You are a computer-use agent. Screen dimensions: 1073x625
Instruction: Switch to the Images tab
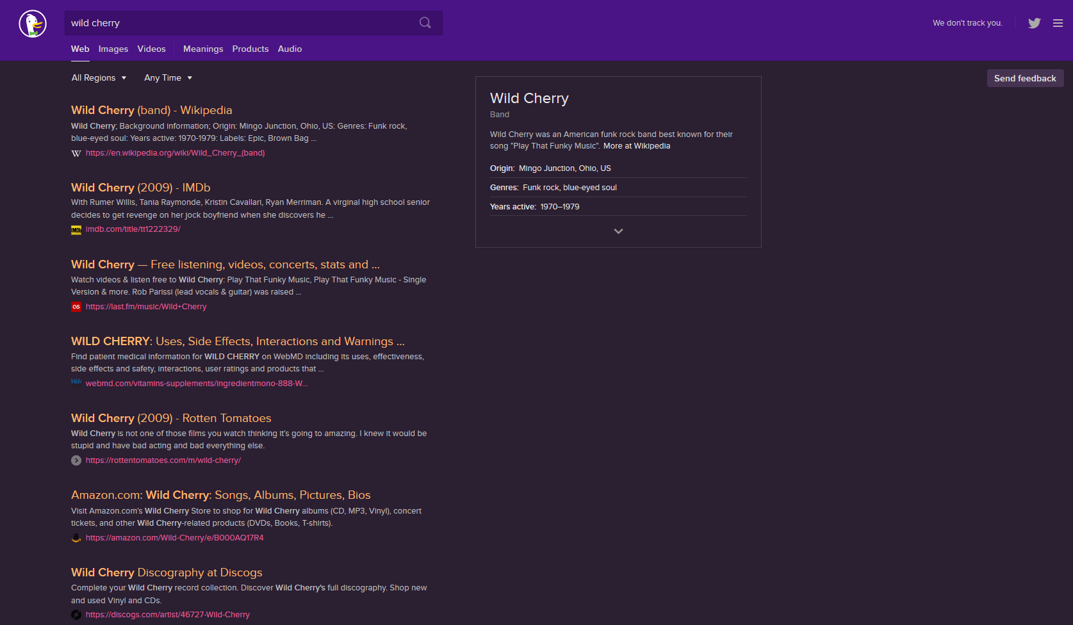[x=113, y=49]
